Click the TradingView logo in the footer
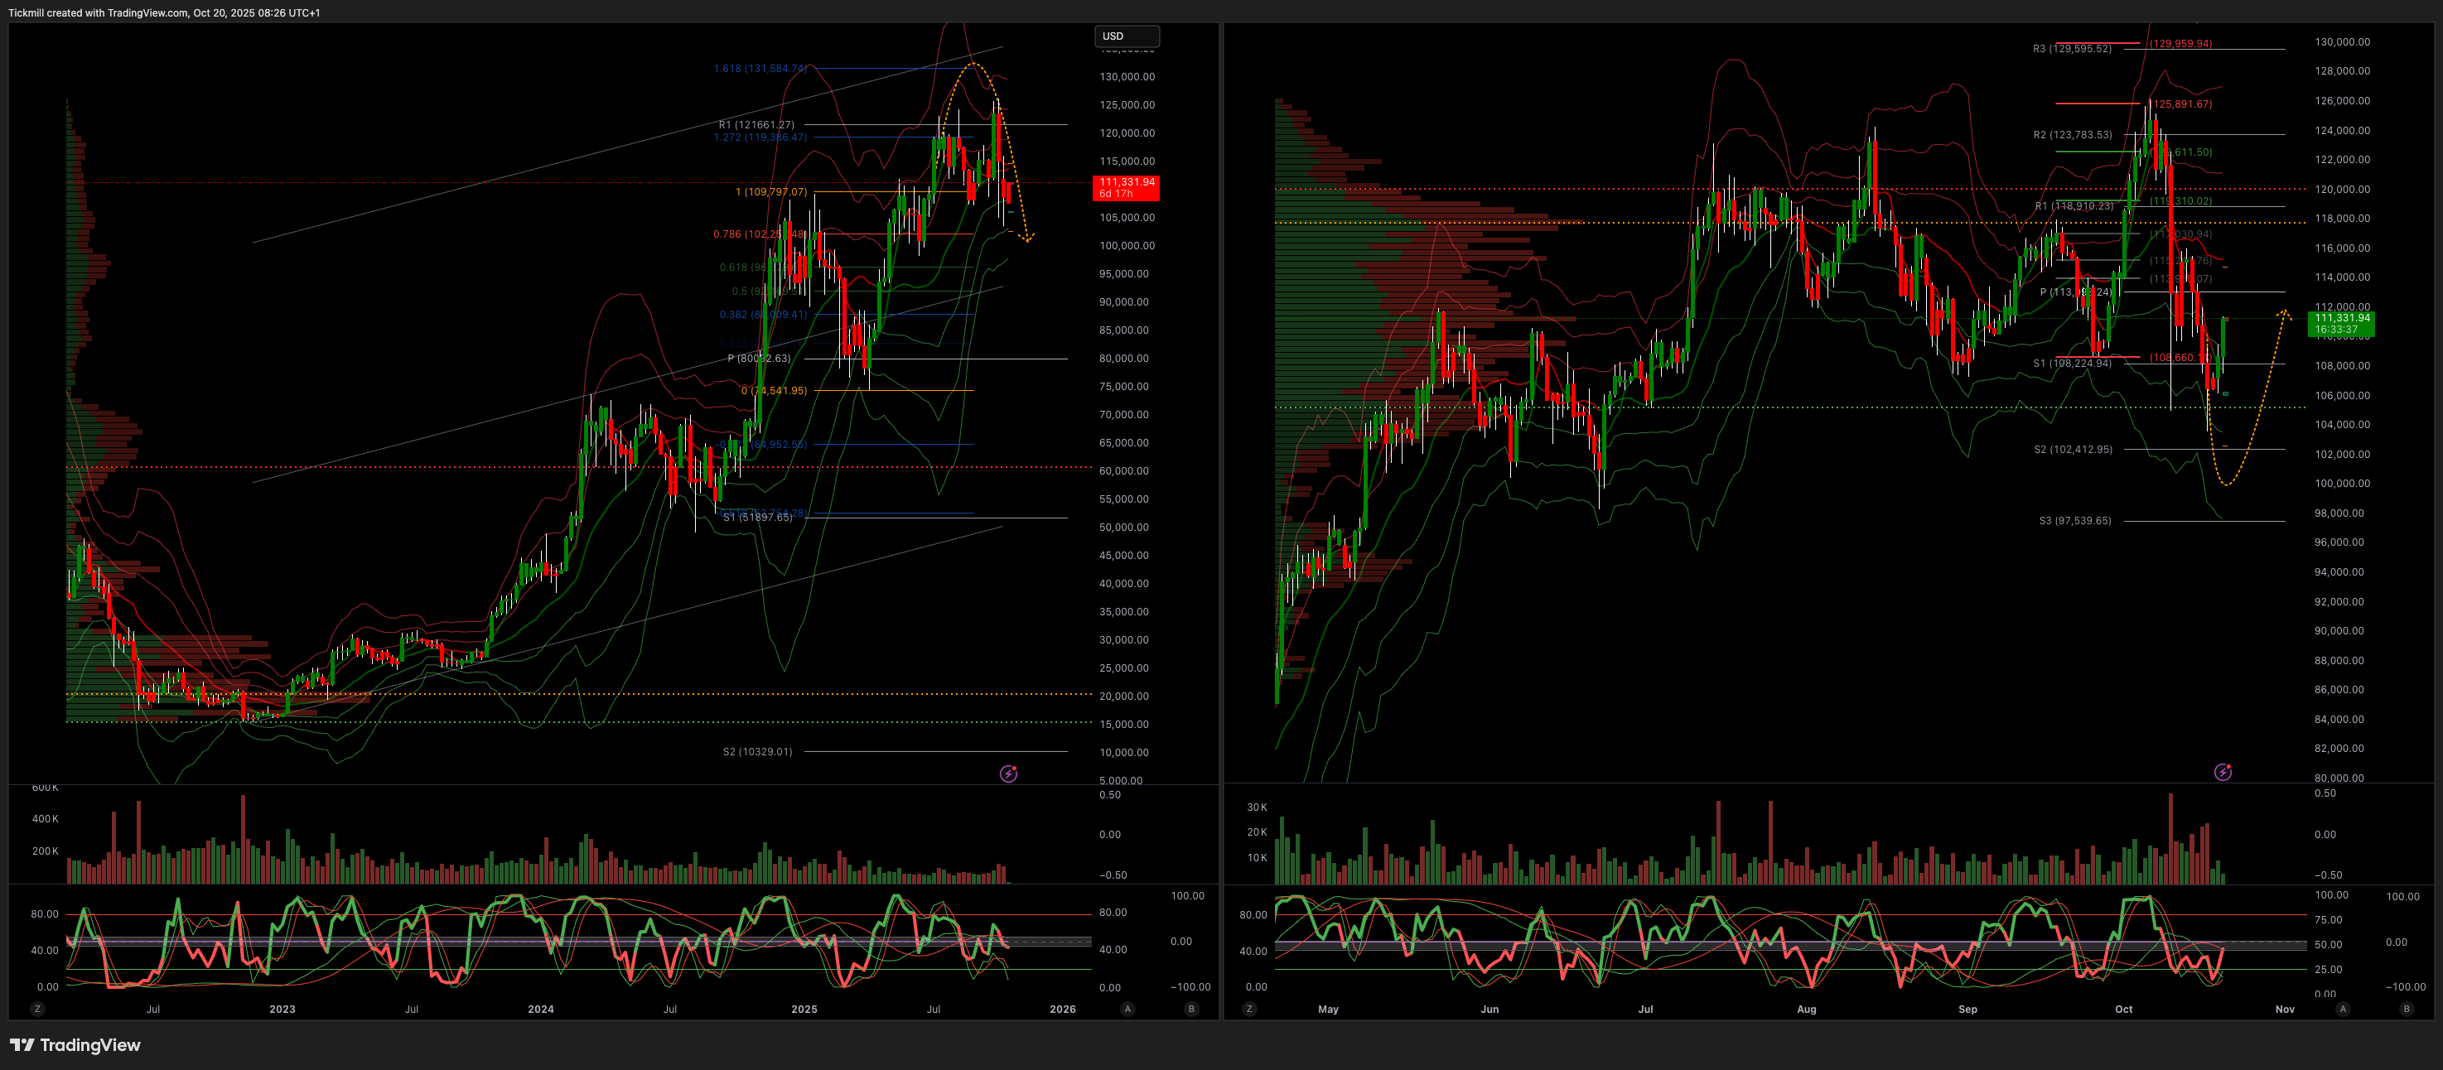 [x=22, y=1044]
